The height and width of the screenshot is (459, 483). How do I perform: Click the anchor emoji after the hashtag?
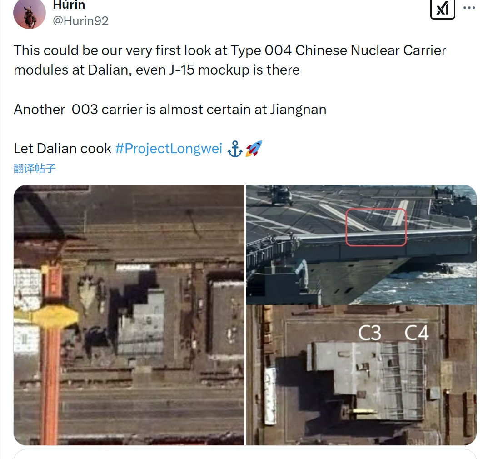point(235,149)
